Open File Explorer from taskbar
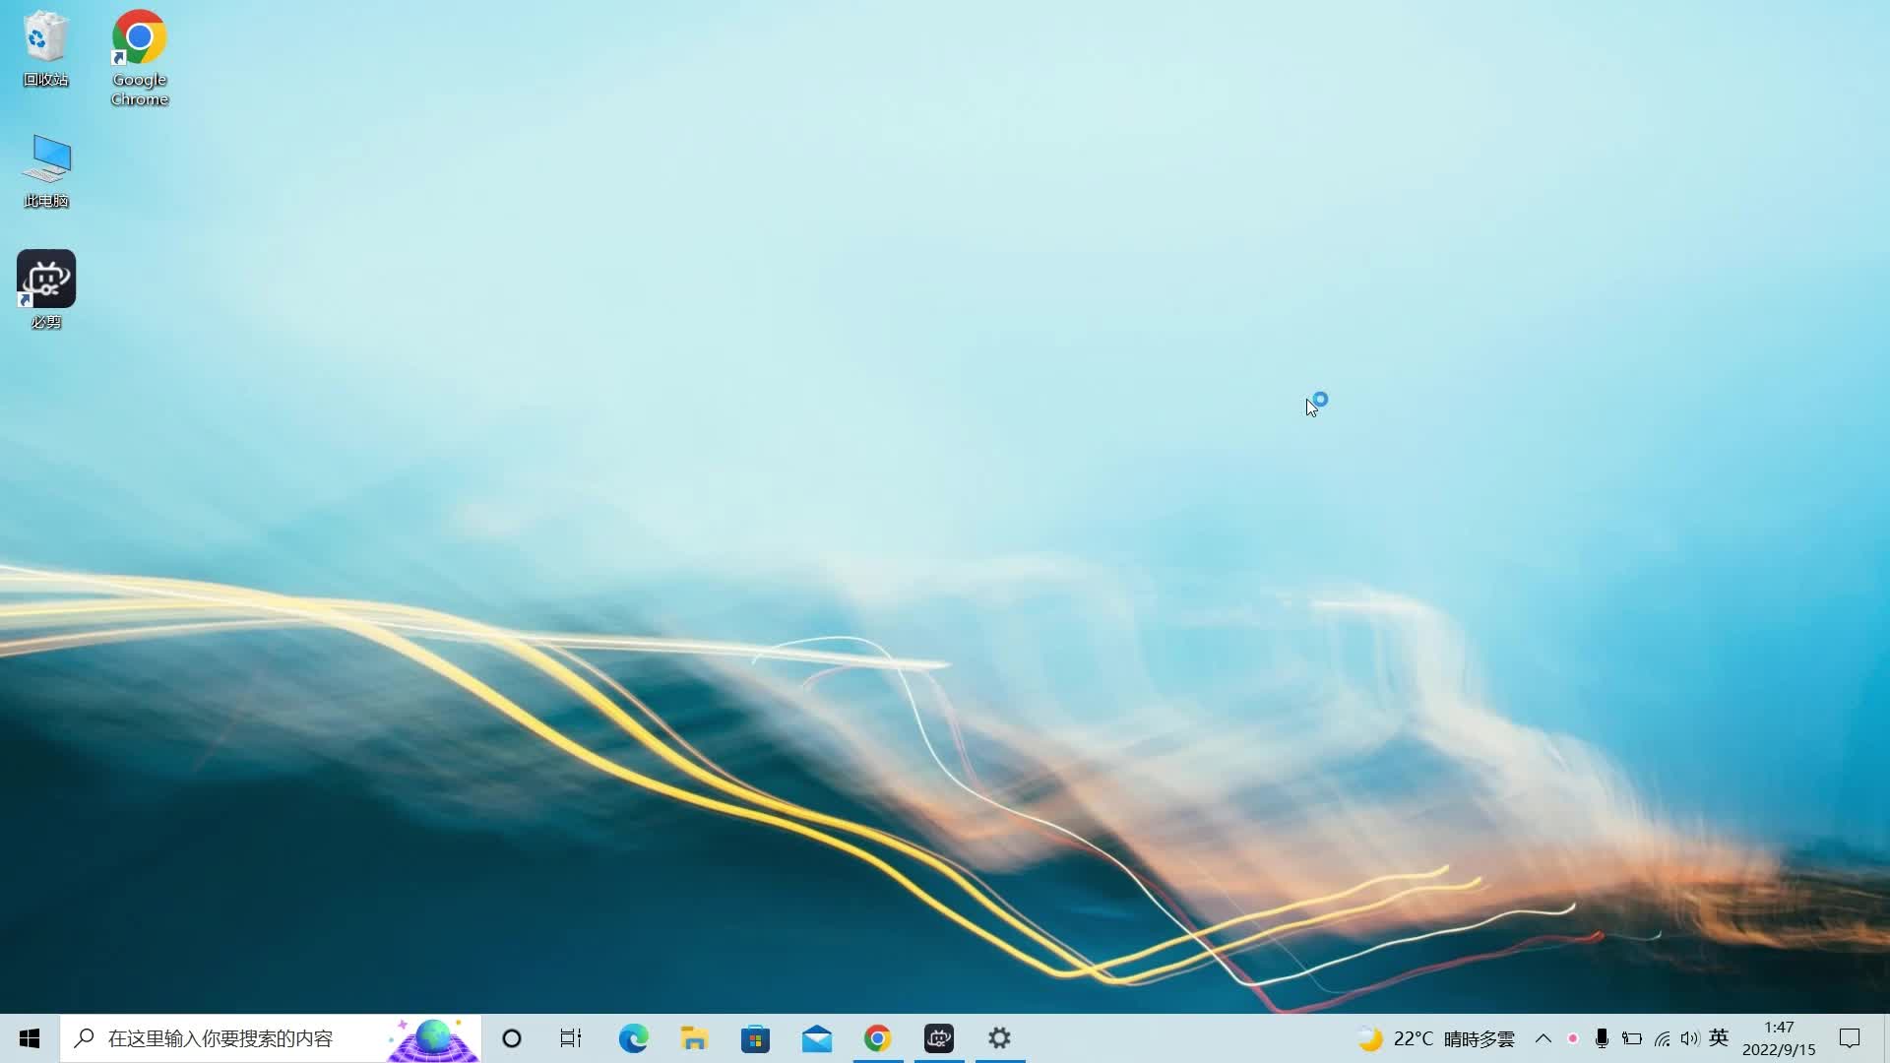The height and width of the screenshot is (1063, 1890). (x=694, y=1038)
